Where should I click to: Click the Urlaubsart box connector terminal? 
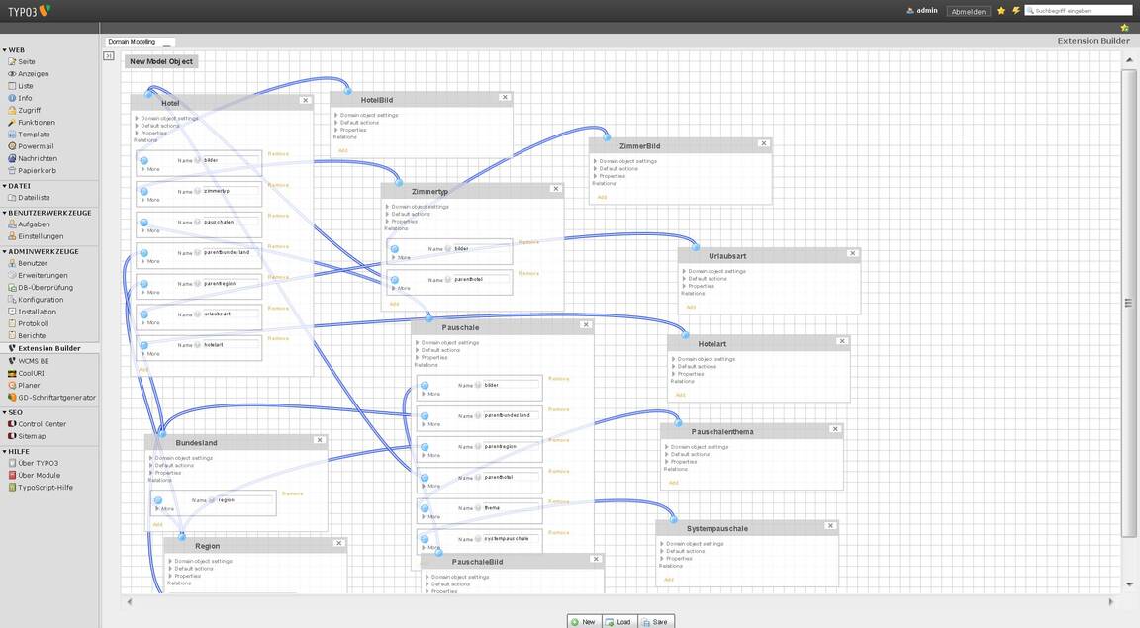point(696,247)
